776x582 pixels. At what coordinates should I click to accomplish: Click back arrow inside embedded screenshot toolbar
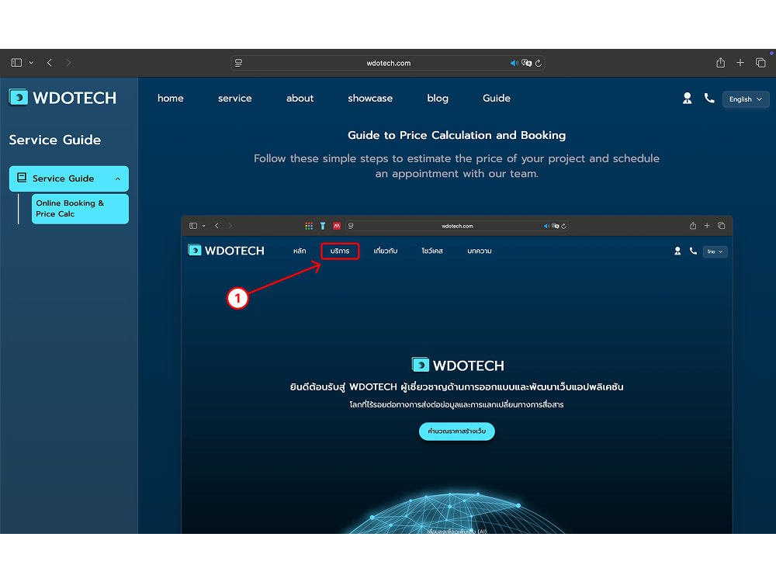point(217,226)
